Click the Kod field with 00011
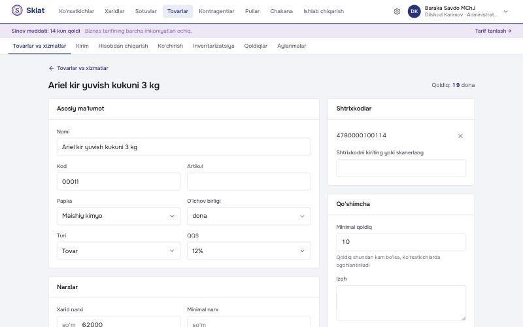523x327 pixels. [x=118, y=182]
